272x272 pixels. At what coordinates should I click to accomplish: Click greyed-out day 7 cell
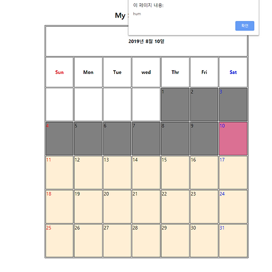[x=146, y=139]
